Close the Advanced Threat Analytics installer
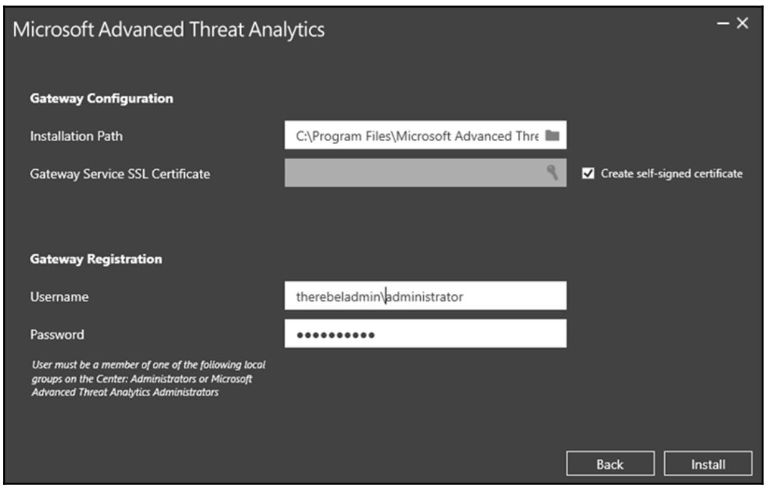Screen dimensions: 769x488 pos(742,23)
